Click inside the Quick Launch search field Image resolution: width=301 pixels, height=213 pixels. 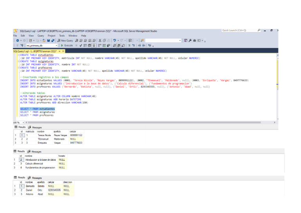(238, 30)
